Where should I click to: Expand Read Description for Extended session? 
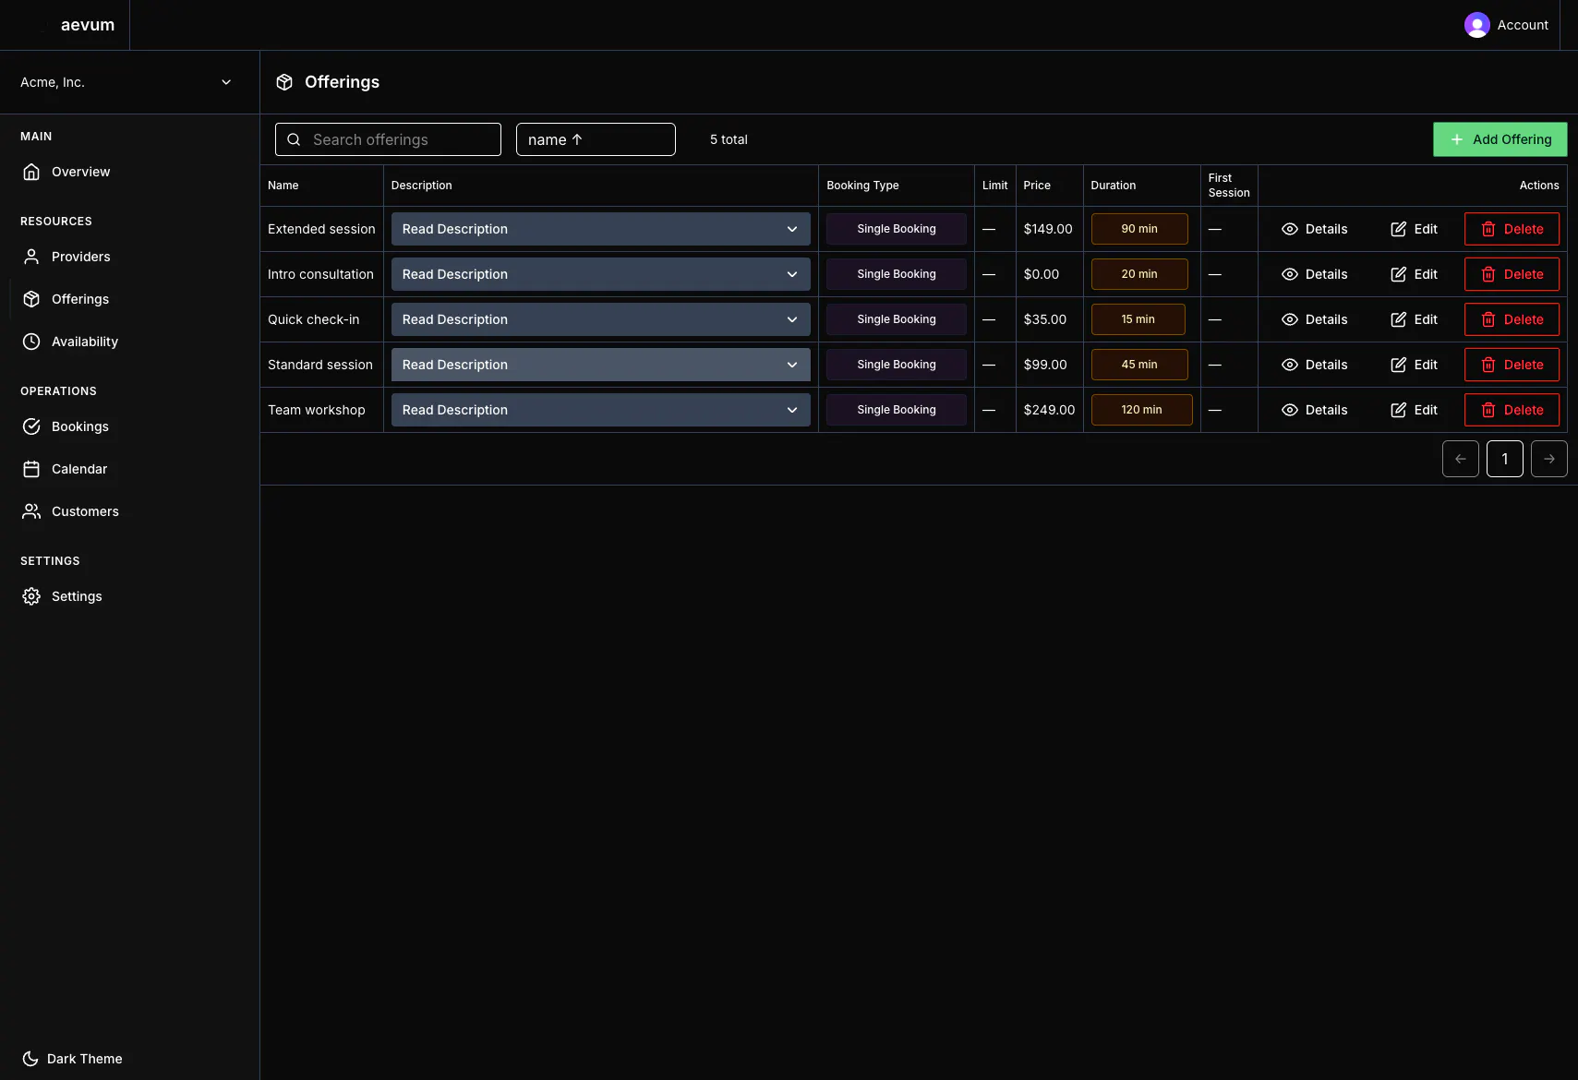(601, 229)
